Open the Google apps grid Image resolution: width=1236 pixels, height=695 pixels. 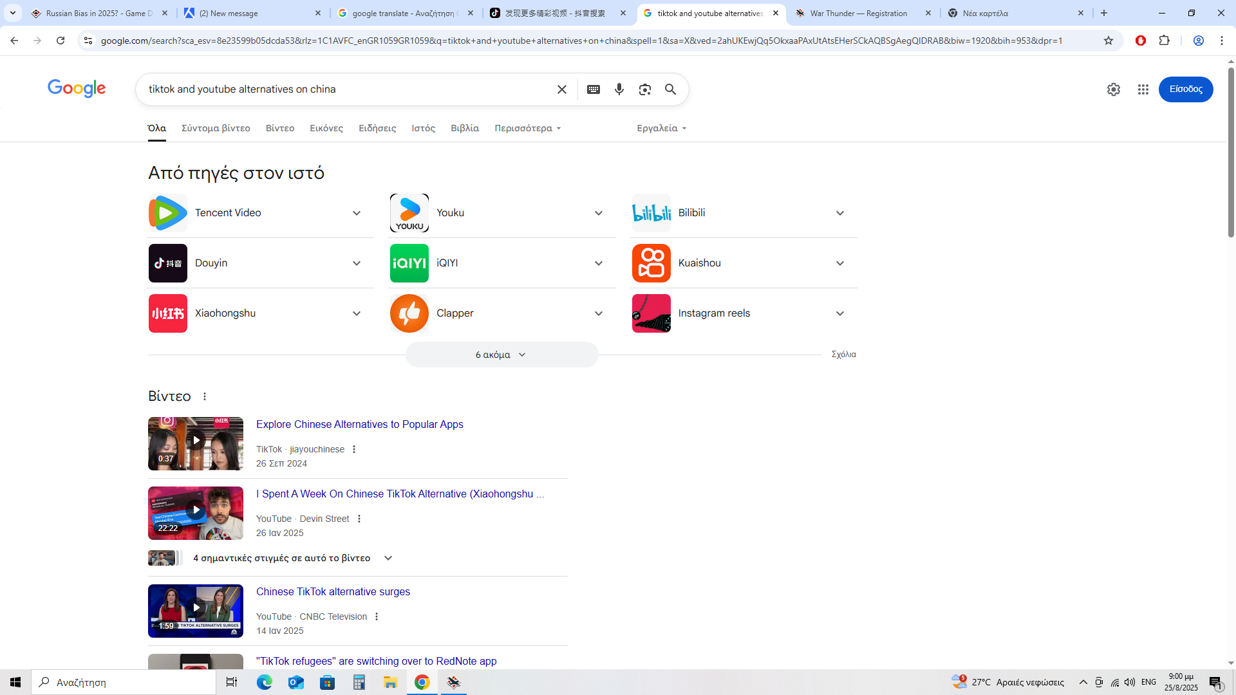(1143, 89)
